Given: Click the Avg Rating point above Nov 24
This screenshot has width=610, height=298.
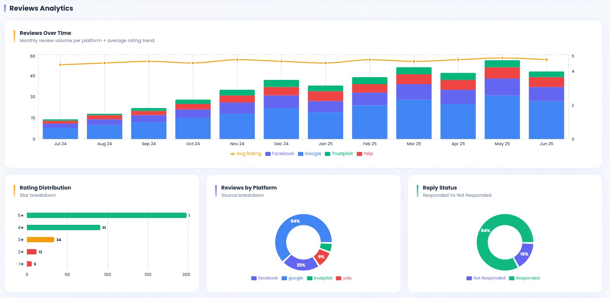Looking at the screenshot, I should click(x=237, y=60).
